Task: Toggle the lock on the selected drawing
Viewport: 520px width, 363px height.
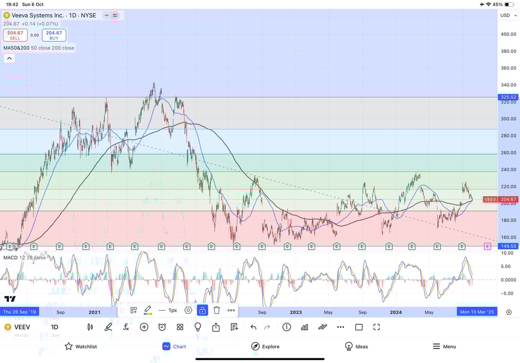Action: coord(203,311)
